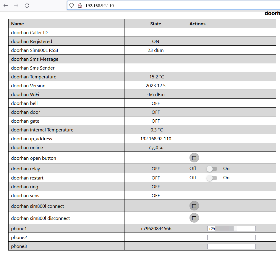Image resolution: width=280 pixels, height=257 pixels.
Task: Select the doorhan sim800l connect row name
Action: [38, 206]
